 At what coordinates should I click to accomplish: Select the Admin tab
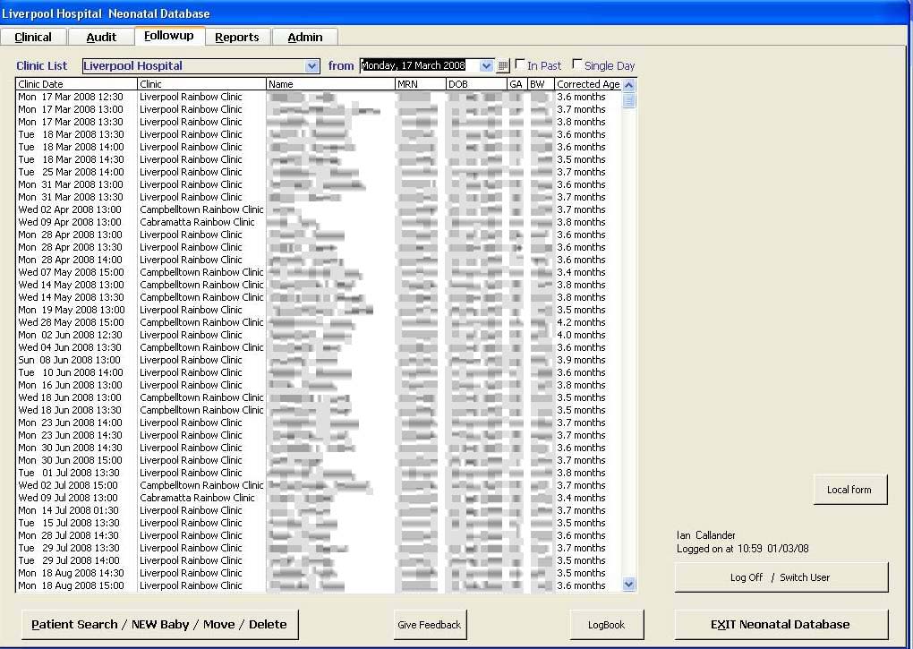[x=304, y=38]
